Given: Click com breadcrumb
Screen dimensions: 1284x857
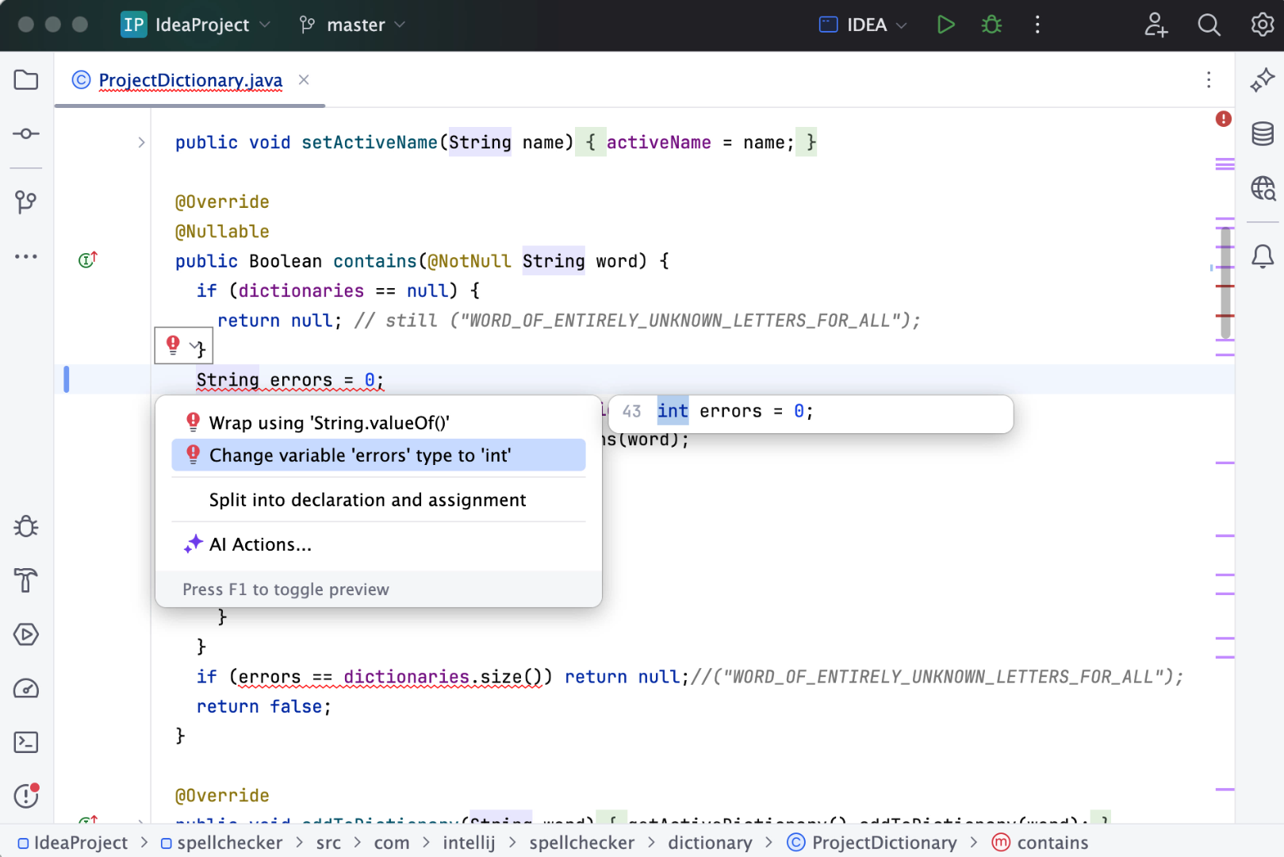Looking at the screenshot, I should (x=392, y=843).
